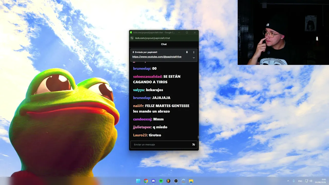Open username bruneelap on the "00" message
Viewport: 329px width, 185px height.
coord(142,69)
